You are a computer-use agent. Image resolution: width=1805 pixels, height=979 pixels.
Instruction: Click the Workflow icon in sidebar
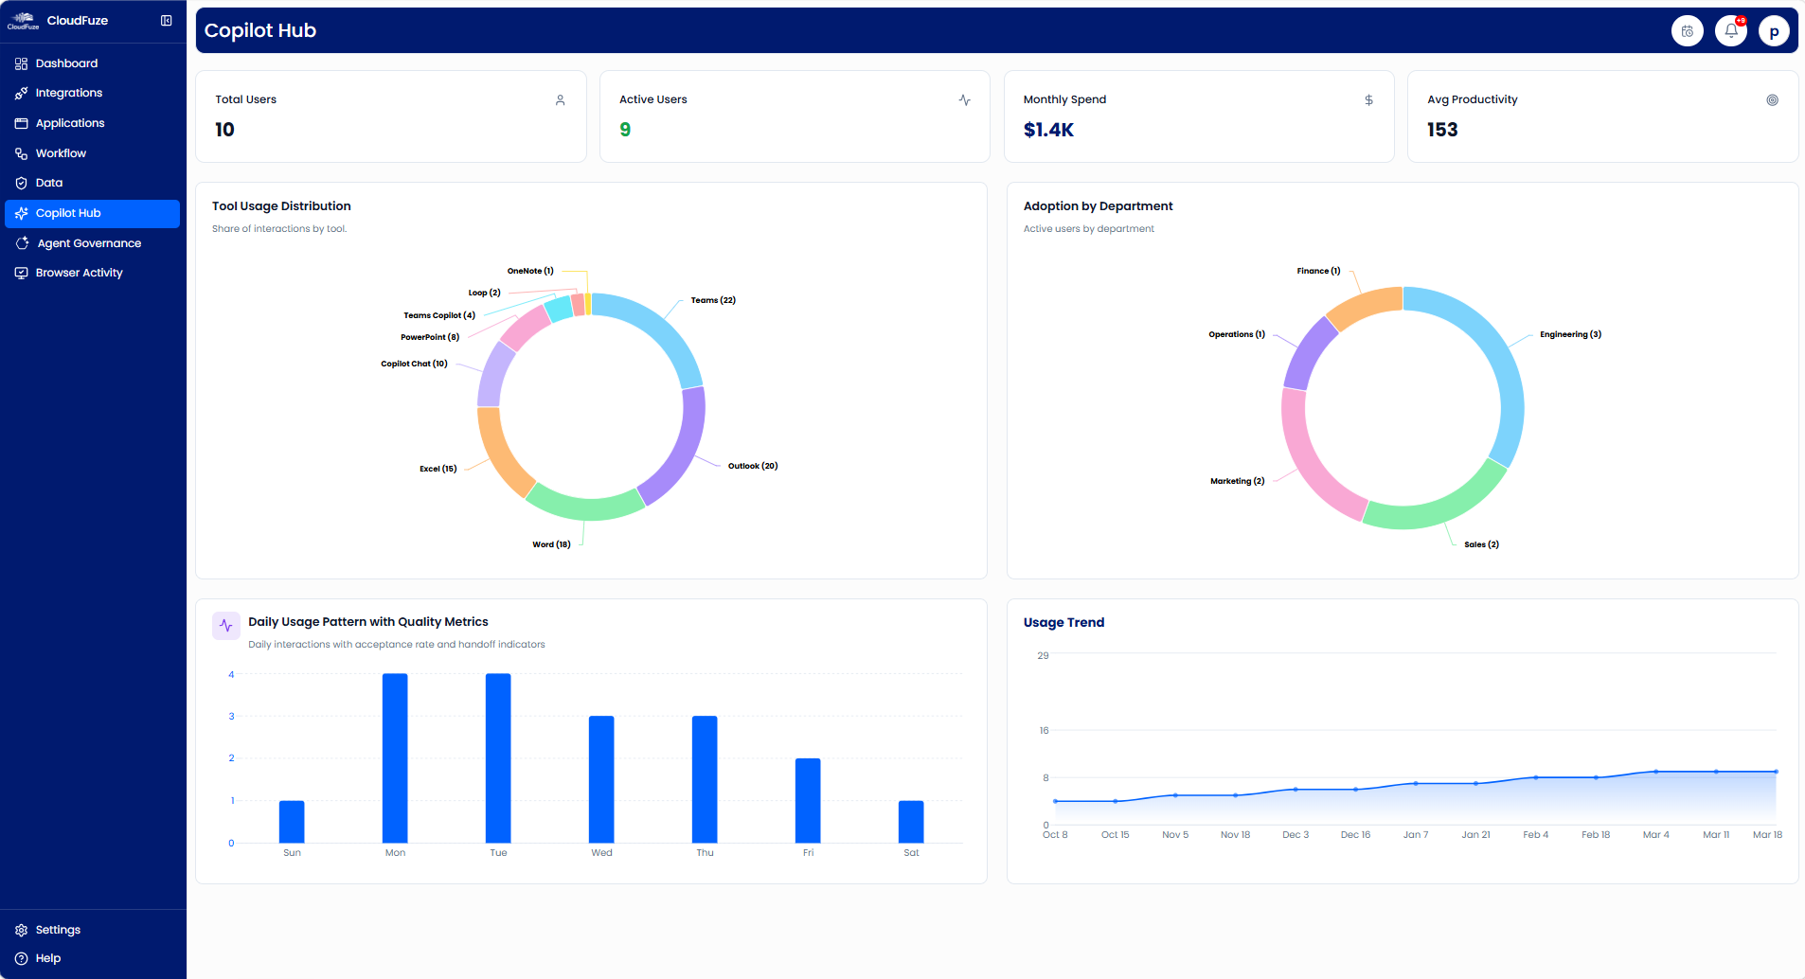tap(22, 153)
